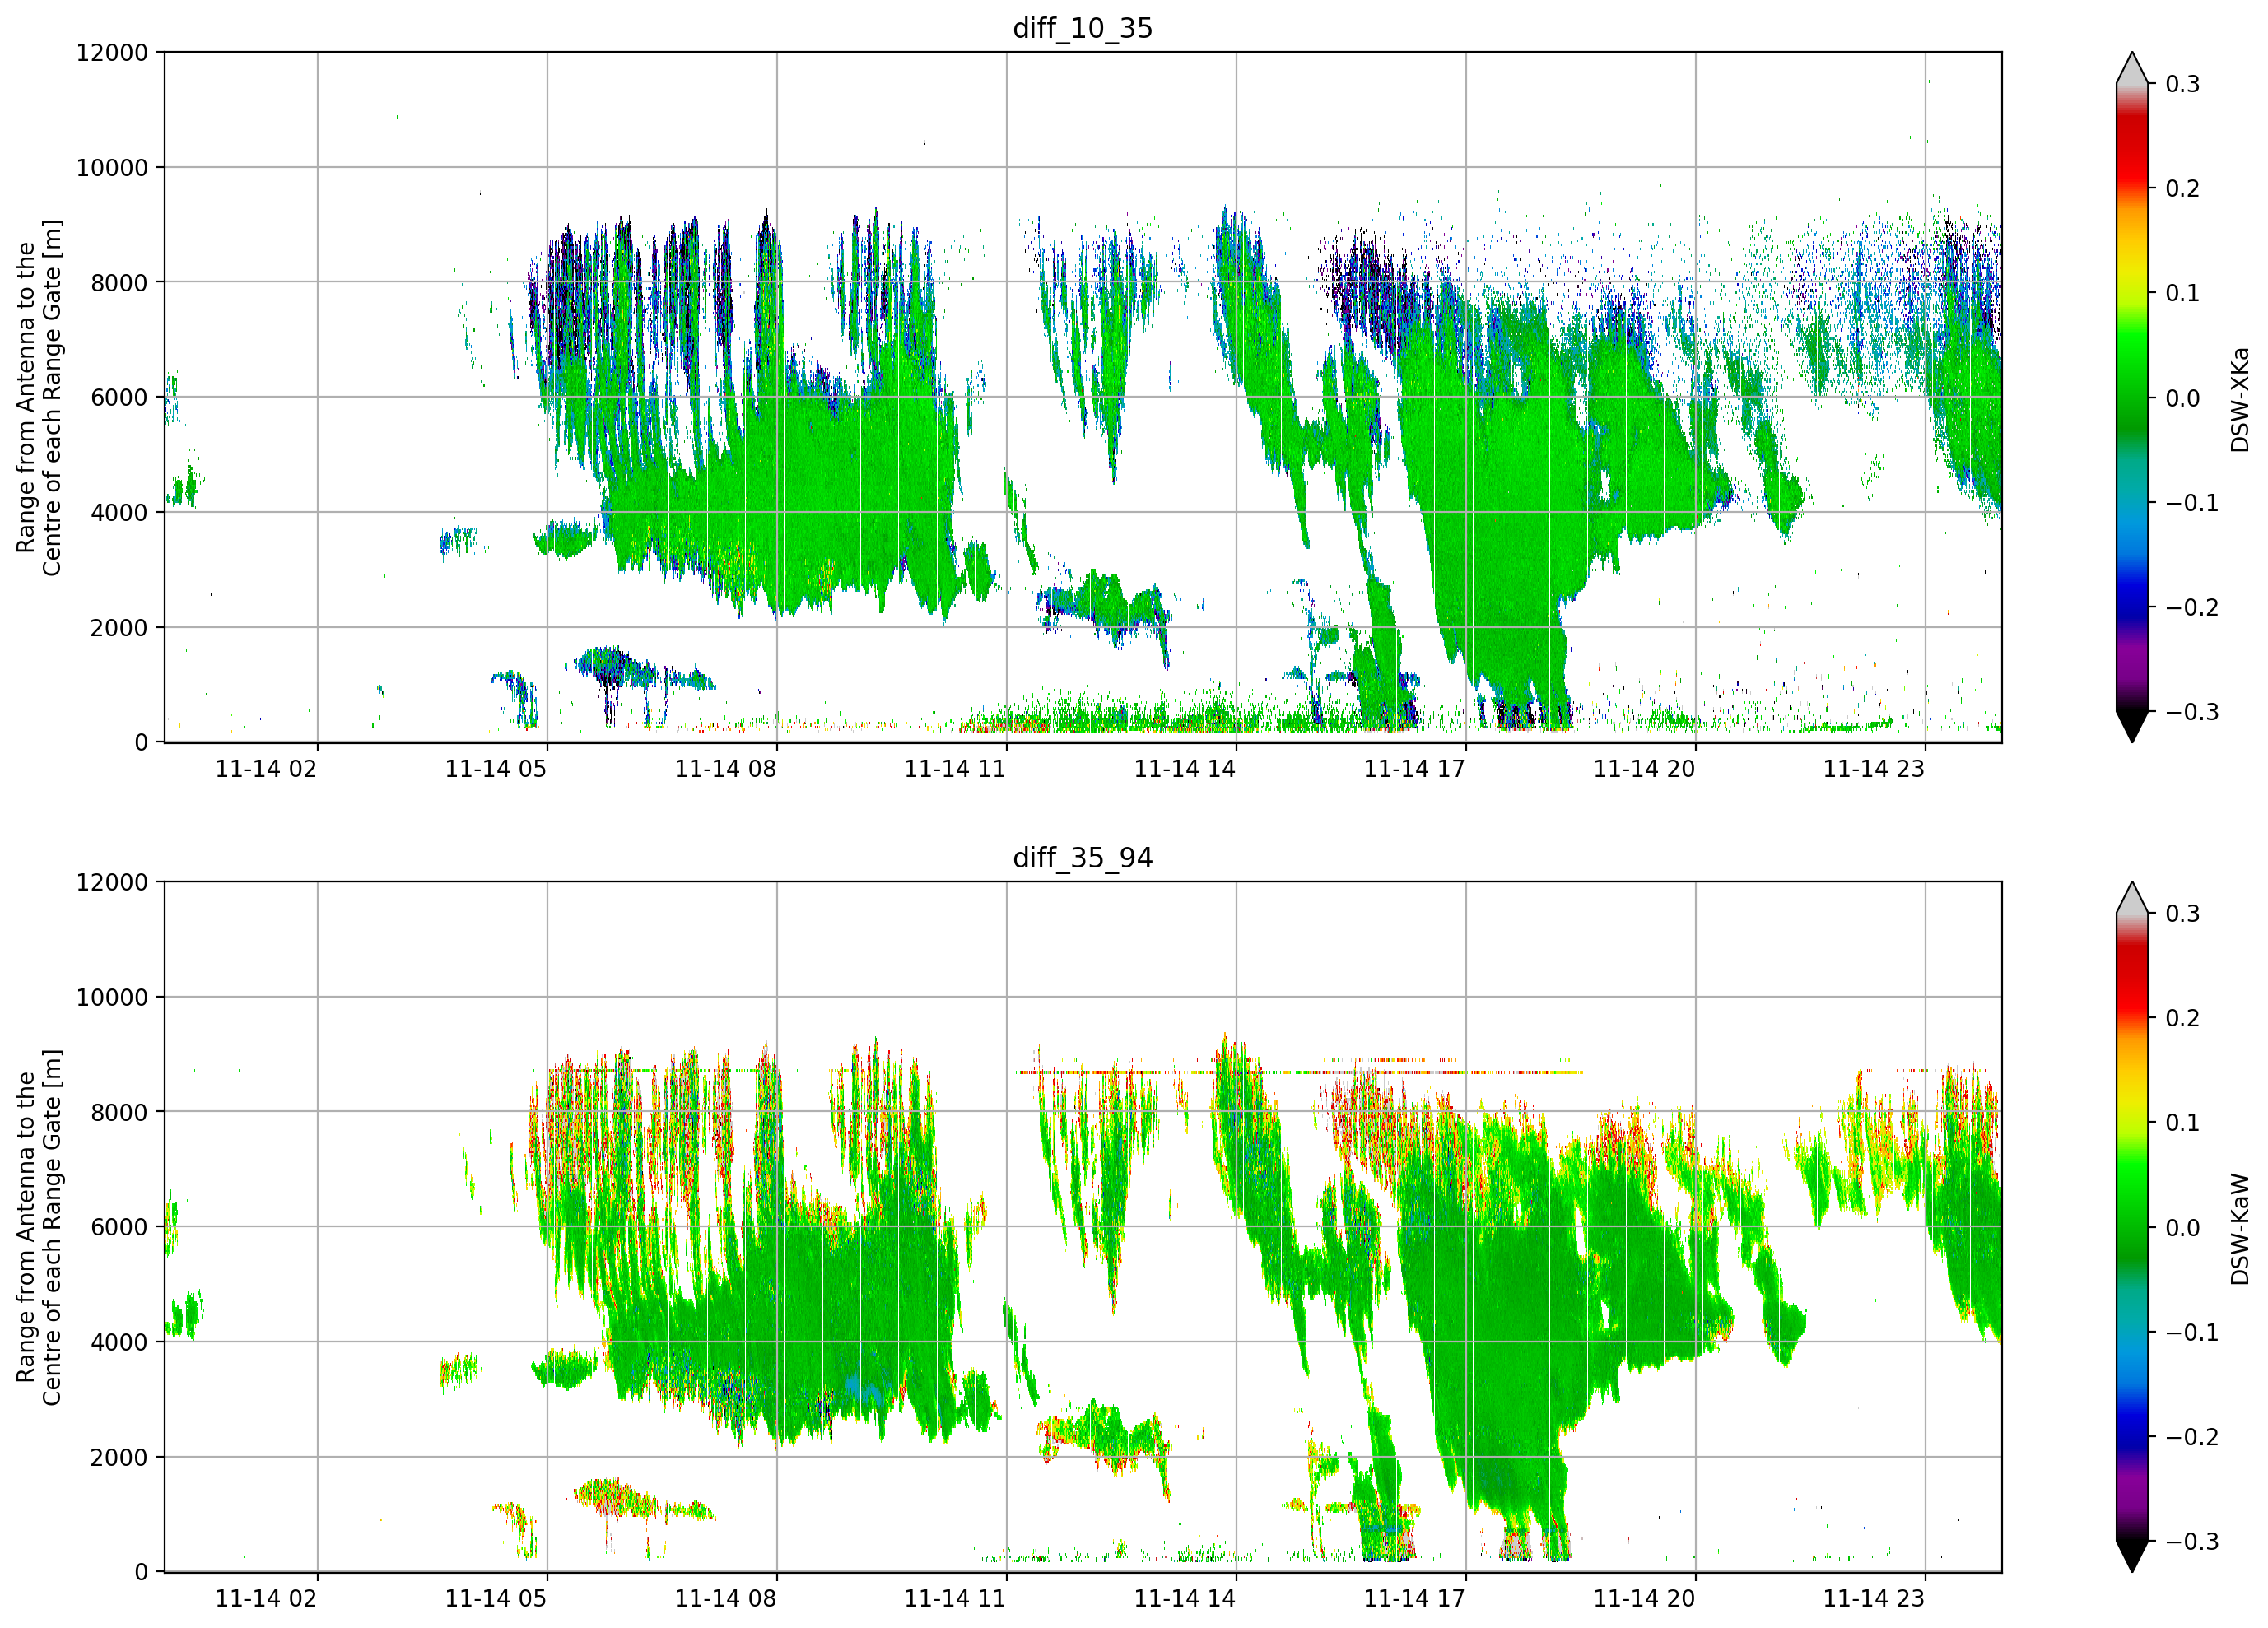The height and width of the screenshot is (1628, 2268).
Task: Select the −0.2 tick on the DSW-KaW colorbar
Action: [2192, 1438]
